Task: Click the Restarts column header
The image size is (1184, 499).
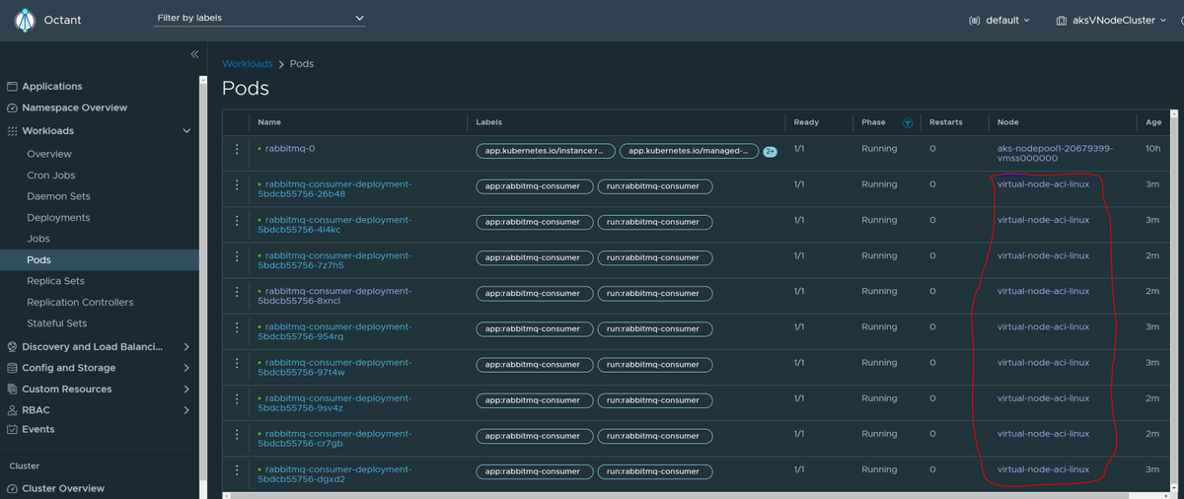Action: click(x=945, y=122)
